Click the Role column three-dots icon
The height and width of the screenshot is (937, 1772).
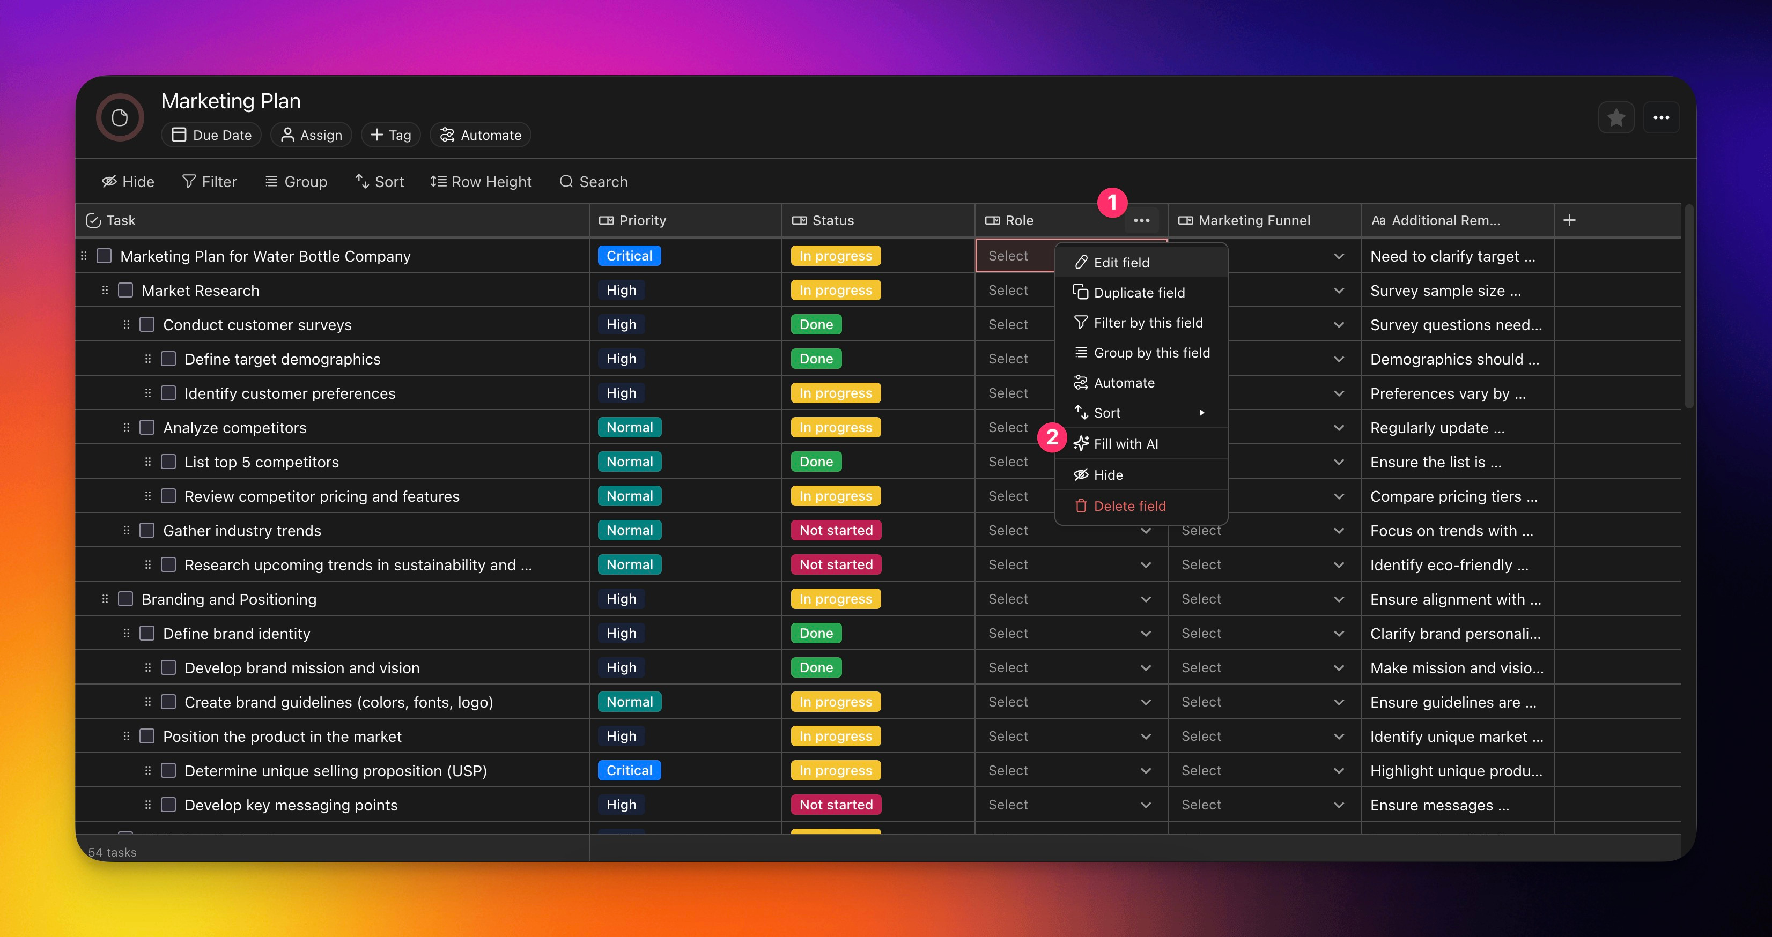1141,221
